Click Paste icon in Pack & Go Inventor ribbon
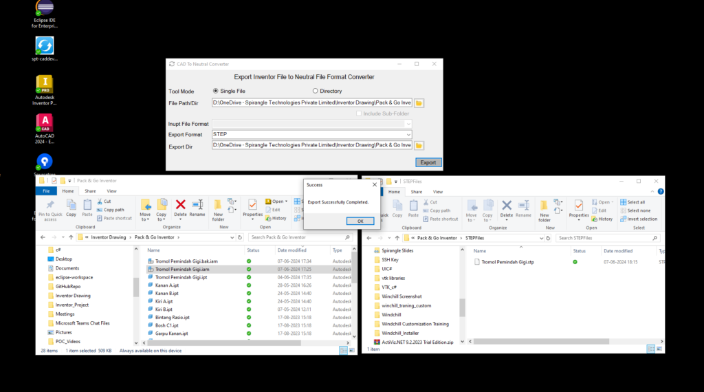The height and width of the screenshot is (392, 704). click(87, 208)
